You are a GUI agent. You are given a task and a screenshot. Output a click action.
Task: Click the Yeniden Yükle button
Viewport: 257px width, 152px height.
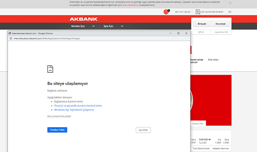coord(57,130)
